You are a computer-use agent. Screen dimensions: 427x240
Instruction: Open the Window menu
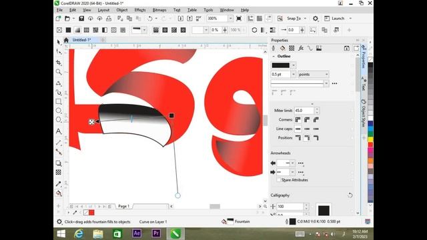[227, 10]
